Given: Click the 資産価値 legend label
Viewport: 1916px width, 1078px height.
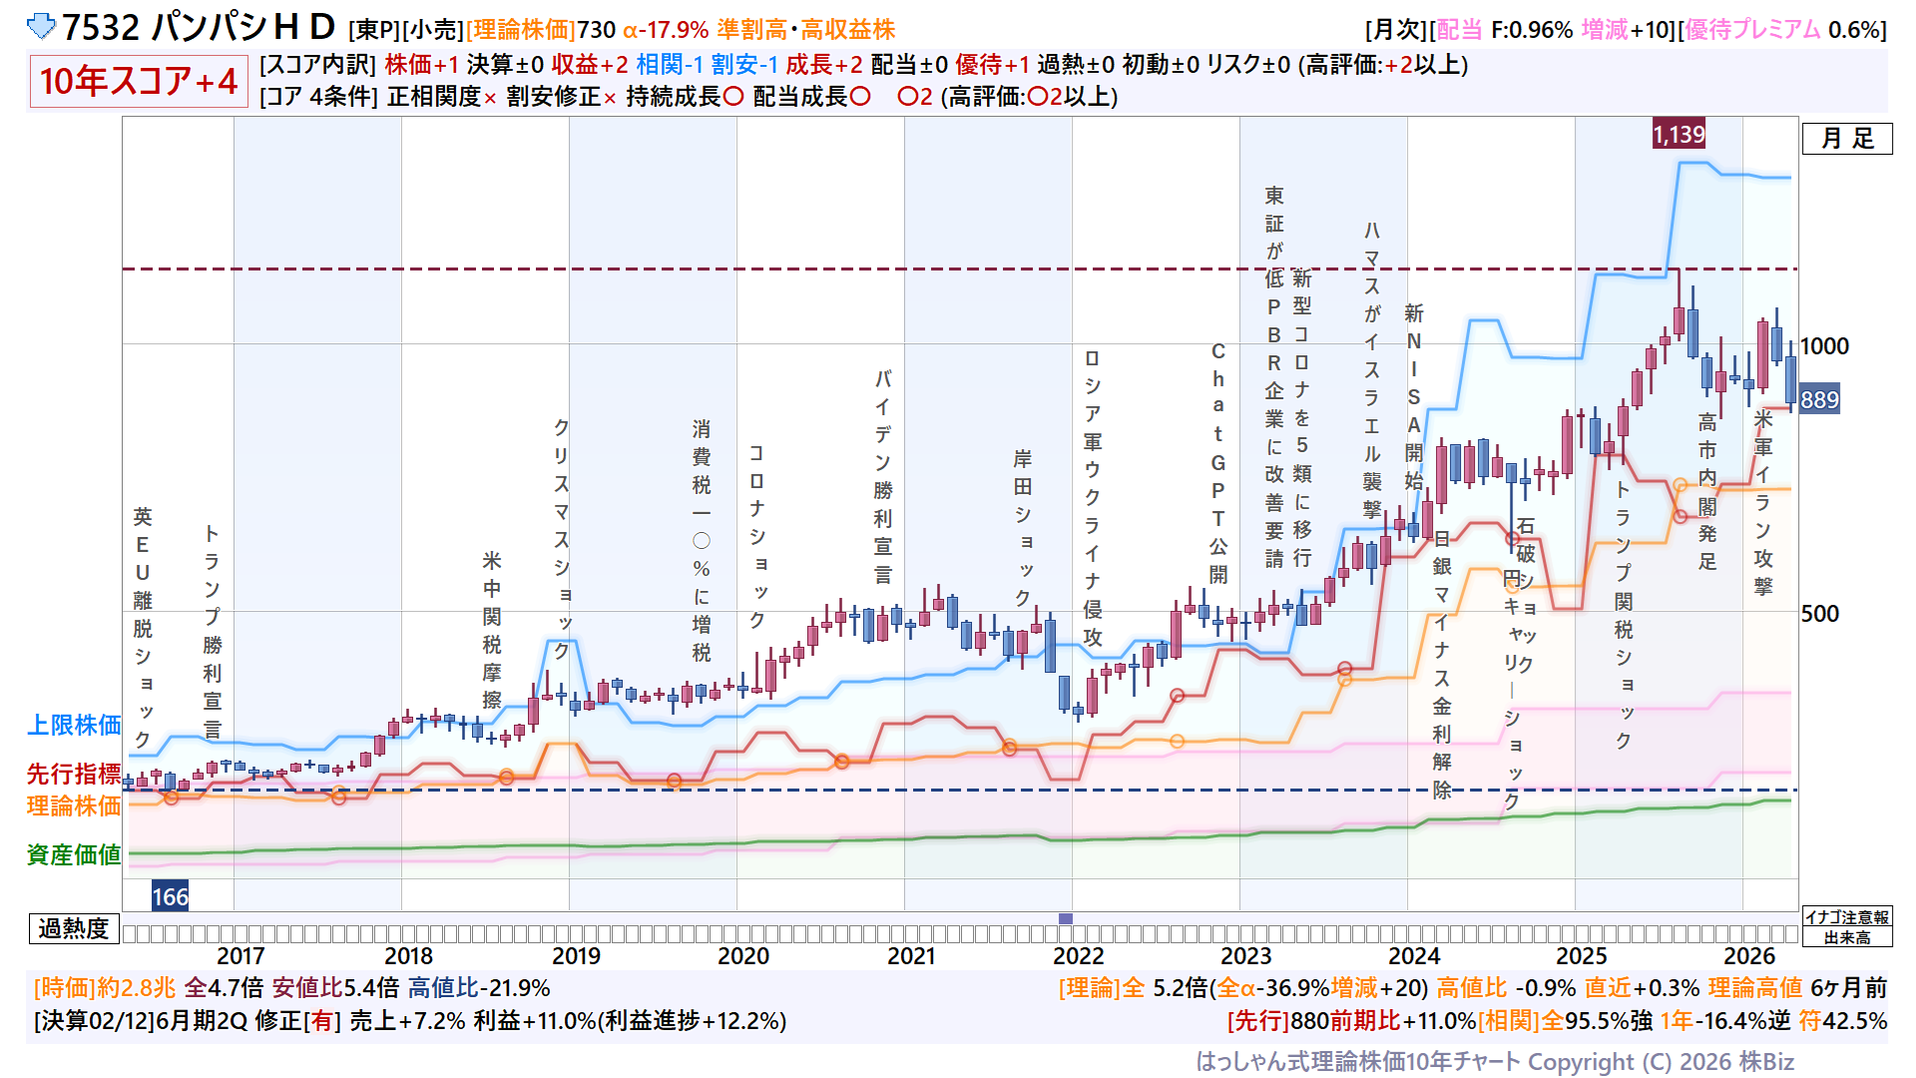Looking at the screenshot, I should [x=74, y=854].
